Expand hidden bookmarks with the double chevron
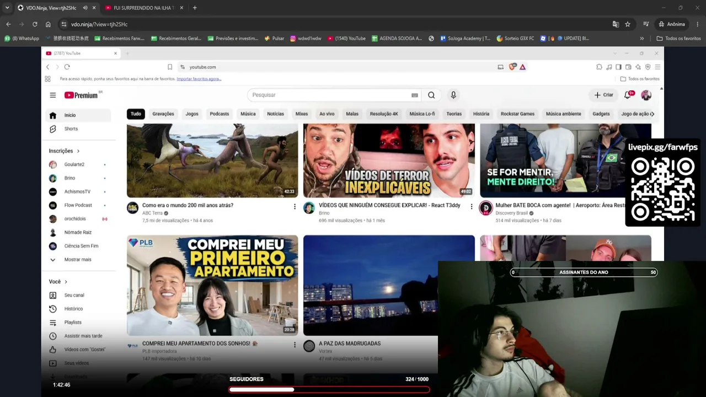 click(x=641, y=39)
